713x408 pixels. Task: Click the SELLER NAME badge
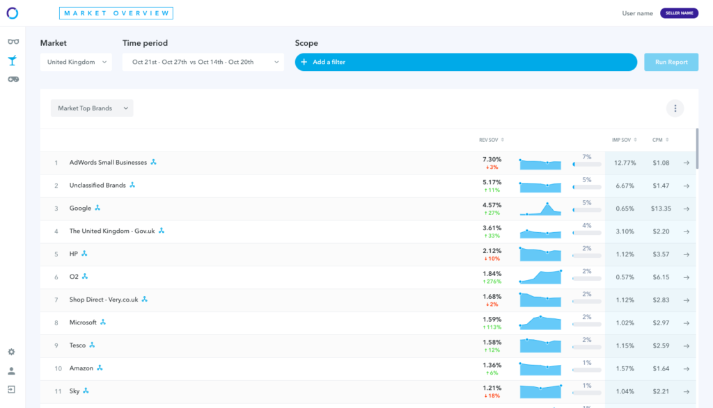click(679, 13)
